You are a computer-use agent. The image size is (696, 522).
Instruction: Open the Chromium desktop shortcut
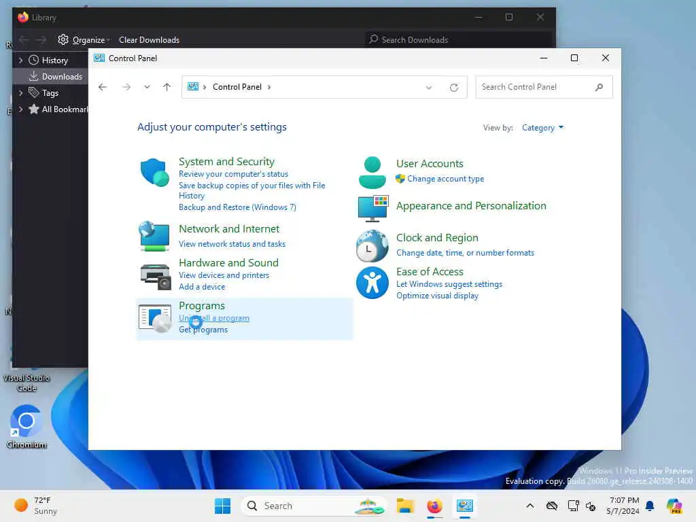[27, 427]
